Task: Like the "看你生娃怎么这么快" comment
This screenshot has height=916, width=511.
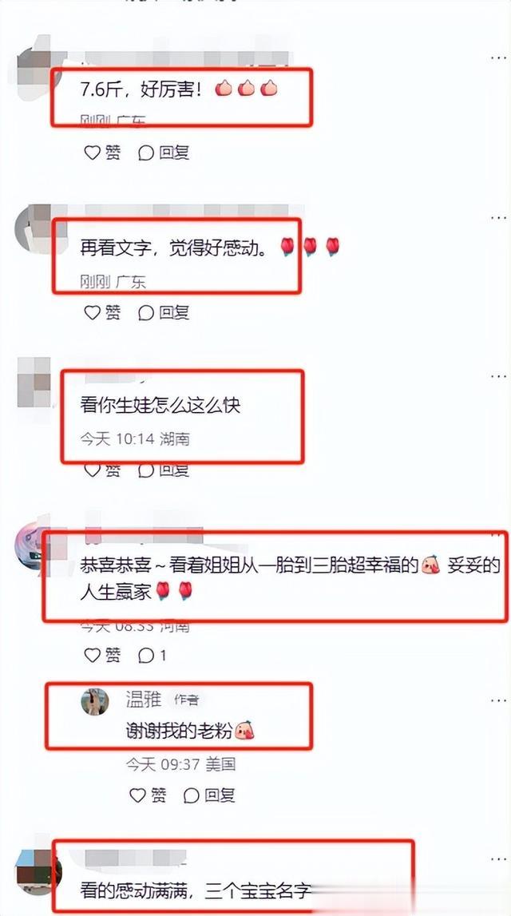Action: 103,470
